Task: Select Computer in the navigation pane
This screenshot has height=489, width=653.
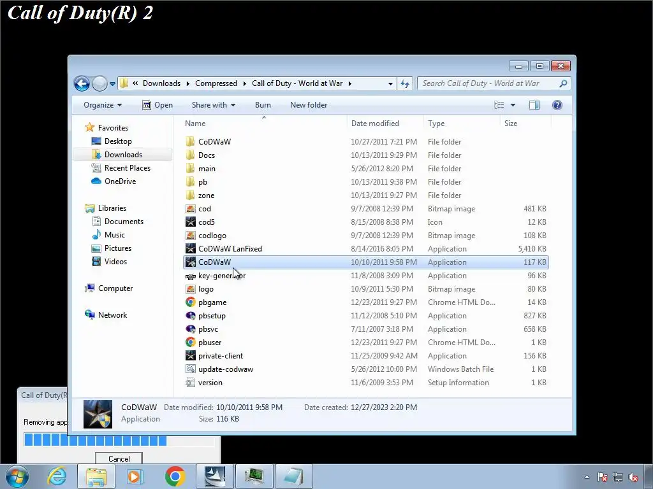Action: (x=108, y=288)
